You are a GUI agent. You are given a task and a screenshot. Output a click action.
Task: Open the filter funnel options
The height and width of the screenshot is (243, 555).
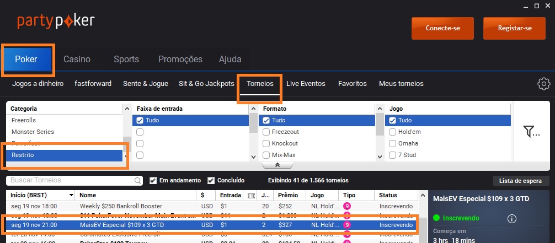(531, 132)
